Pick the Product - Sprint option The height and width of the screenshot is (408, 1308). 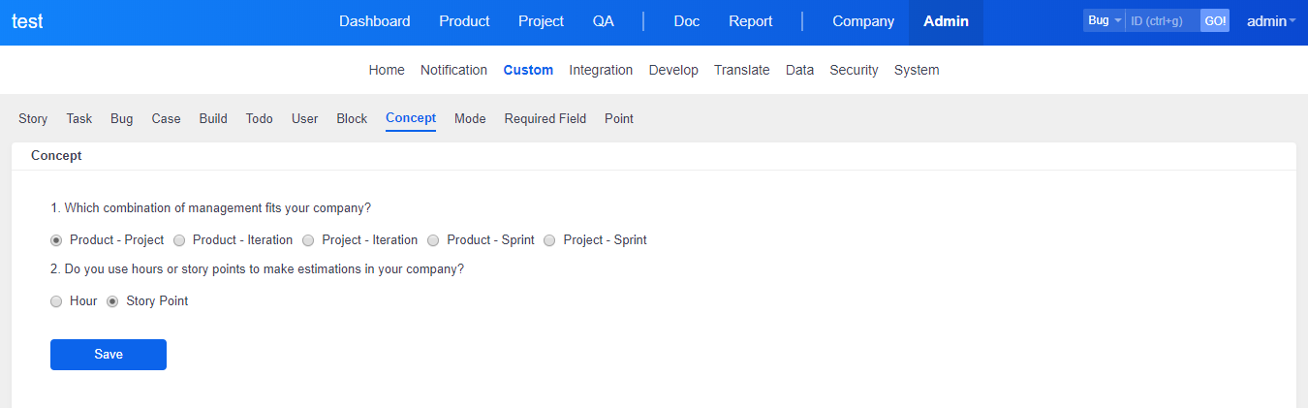point(433,240)
